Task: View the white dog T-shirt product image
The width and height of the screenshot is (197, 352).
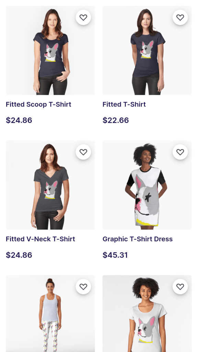Action: (x=147, y=313)
